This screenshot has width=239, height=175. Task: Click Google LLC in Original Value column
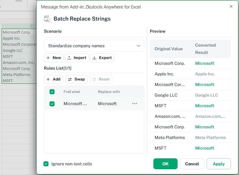tap(166, 95)
